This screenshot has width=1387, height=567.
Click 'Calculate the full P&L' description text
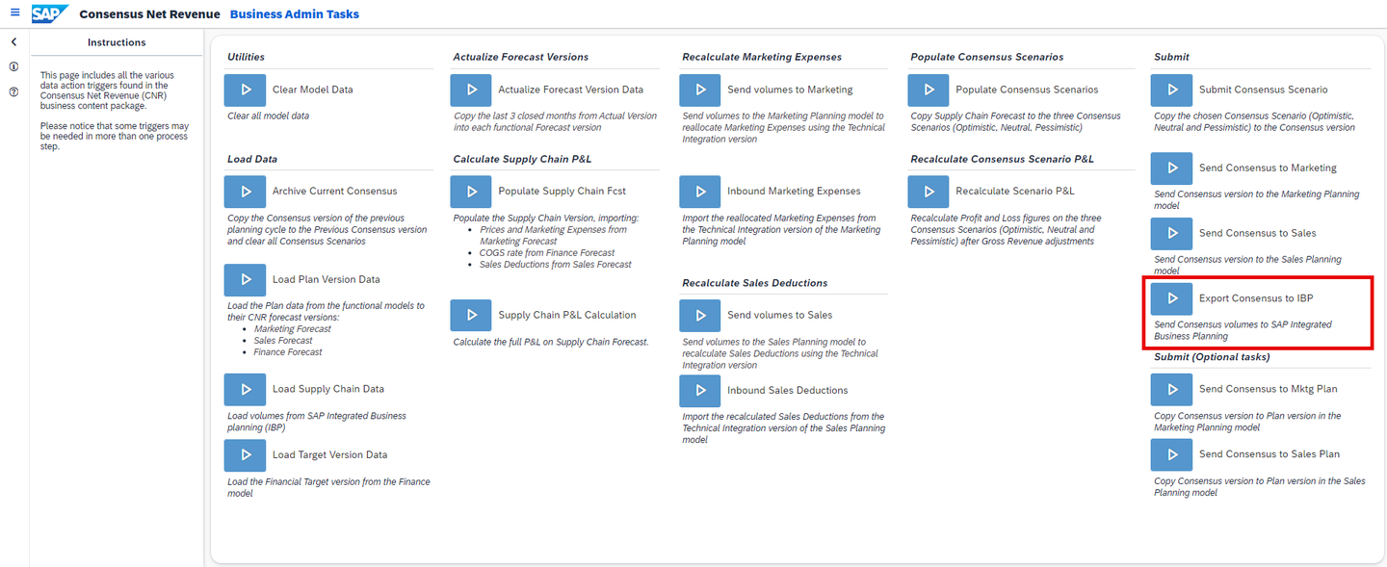tap(551, 343)
